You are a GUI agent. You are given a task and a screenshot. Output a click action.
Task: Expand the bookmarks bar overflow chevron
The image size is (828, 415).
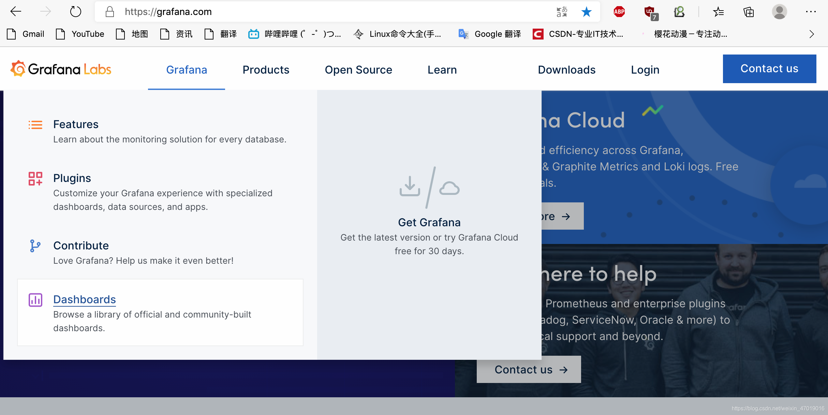[812, 34]
